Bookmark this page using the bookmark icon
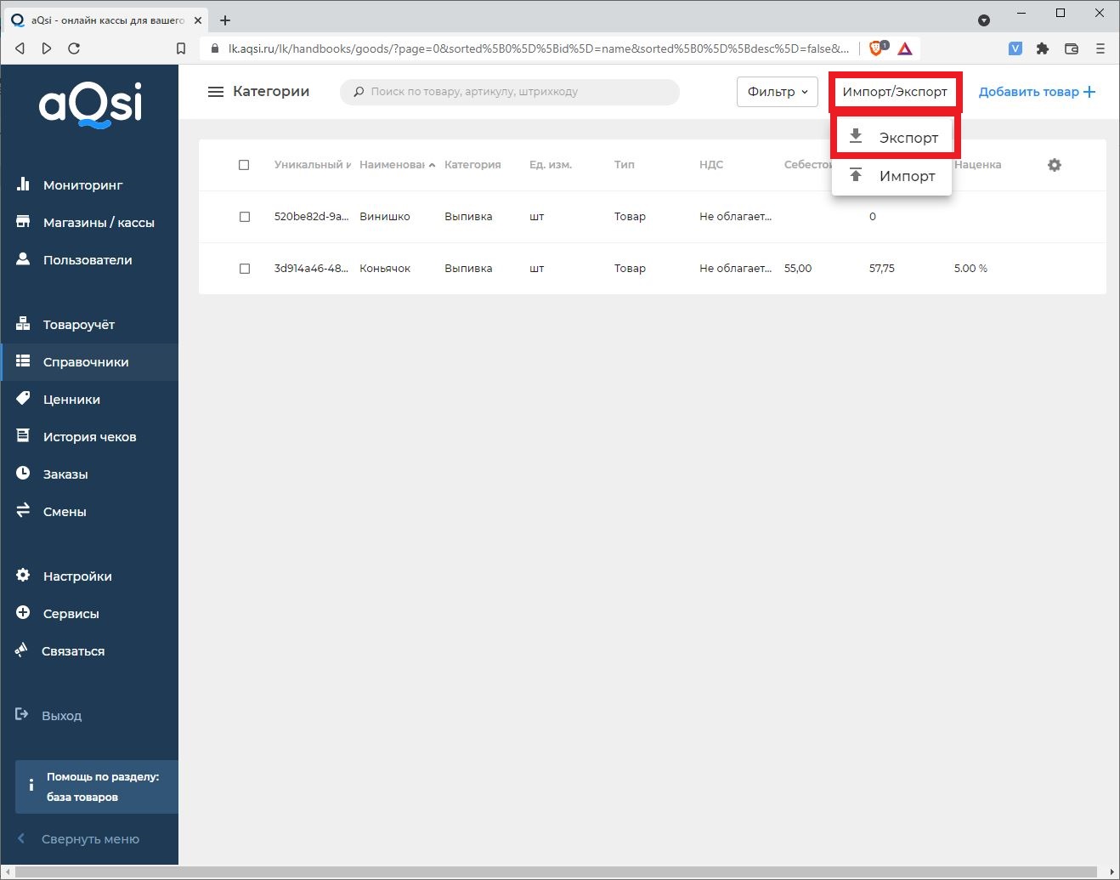 [x=181, y=48]
